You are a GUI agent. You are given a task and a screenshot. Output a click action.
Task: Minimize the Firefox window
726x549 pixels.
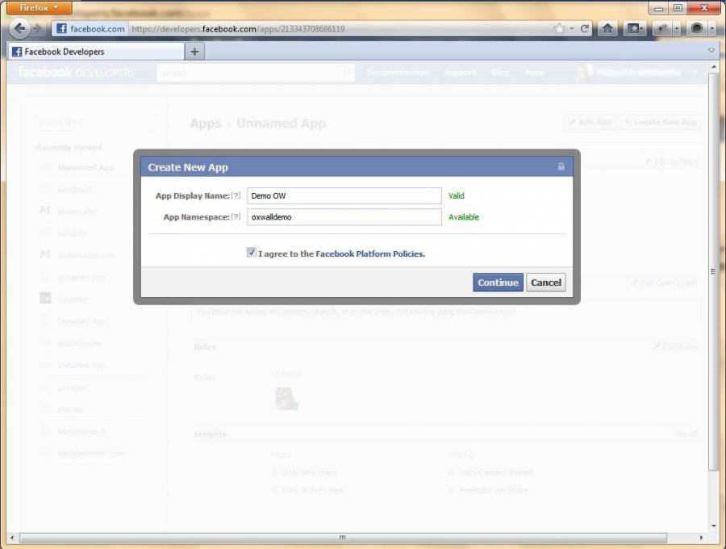tap(658, 7)
